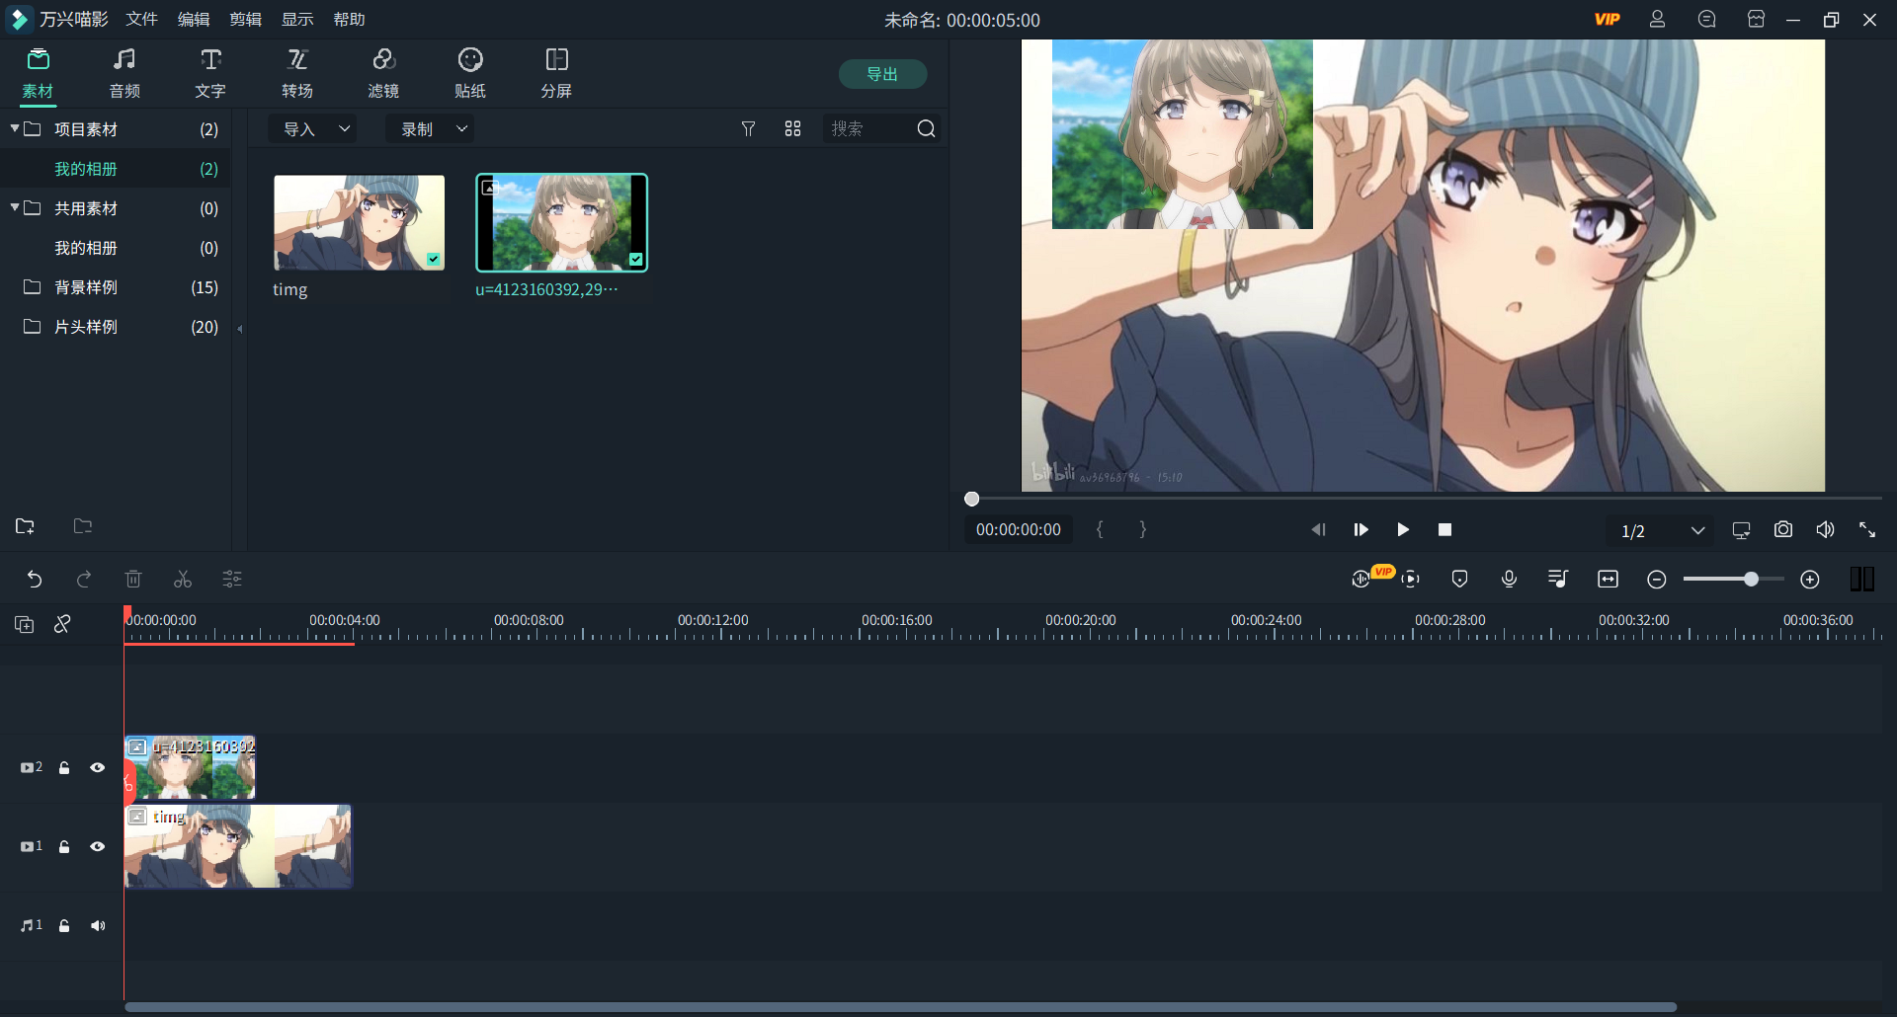Adjust preview volume speaker icon
The height and width of the screenshot is (1017, 1897).
click(x=1825, y=530)
